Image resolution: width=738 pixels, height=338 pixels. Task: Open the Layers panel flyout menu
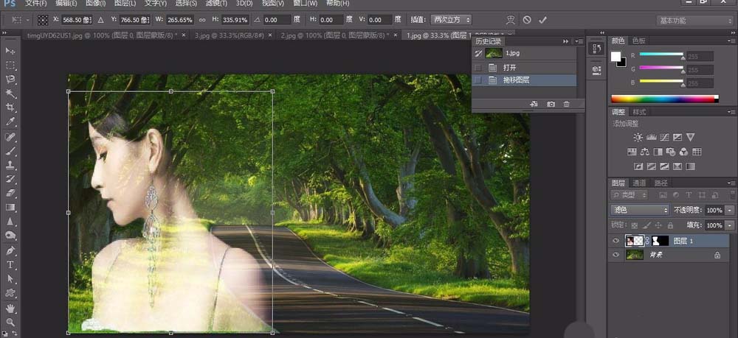731,183
